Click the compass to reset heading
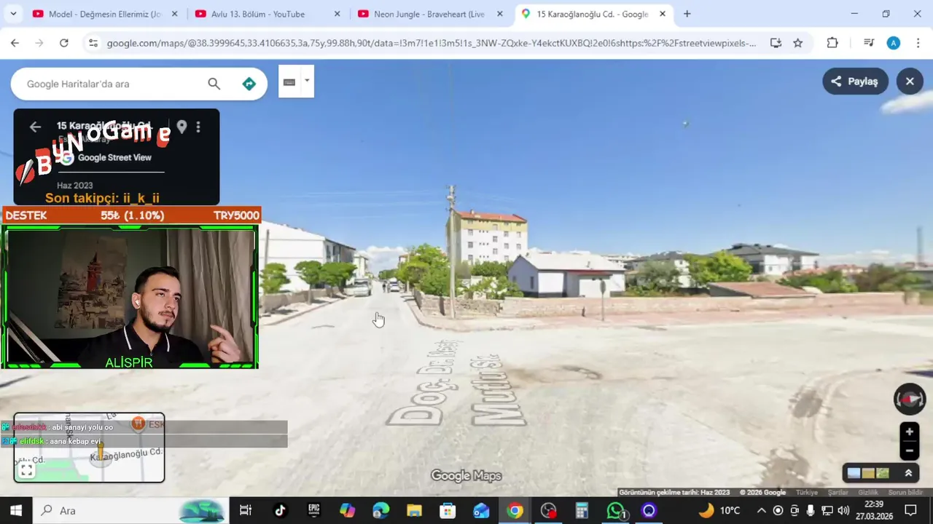This screenshot has width=933, height=524. tap(910, 399)
